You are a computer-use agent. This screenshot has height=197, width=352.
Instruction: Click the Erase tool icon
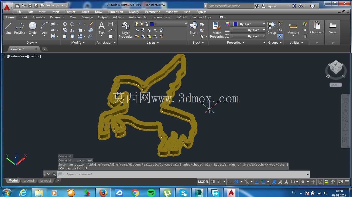[x=90, y=24]
